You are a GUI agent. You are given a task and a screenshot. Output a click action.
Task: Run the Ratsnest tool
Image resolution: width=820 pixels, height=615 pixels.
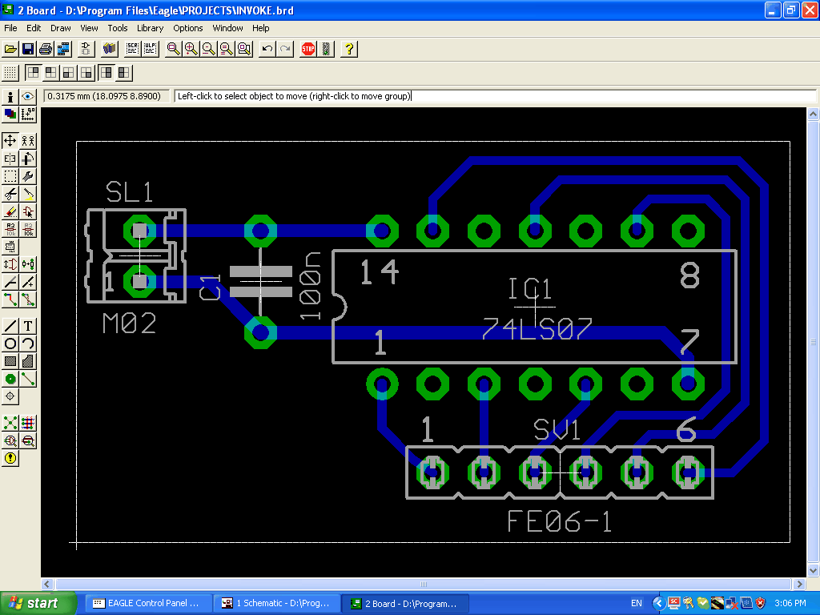(x=10, y=423)
